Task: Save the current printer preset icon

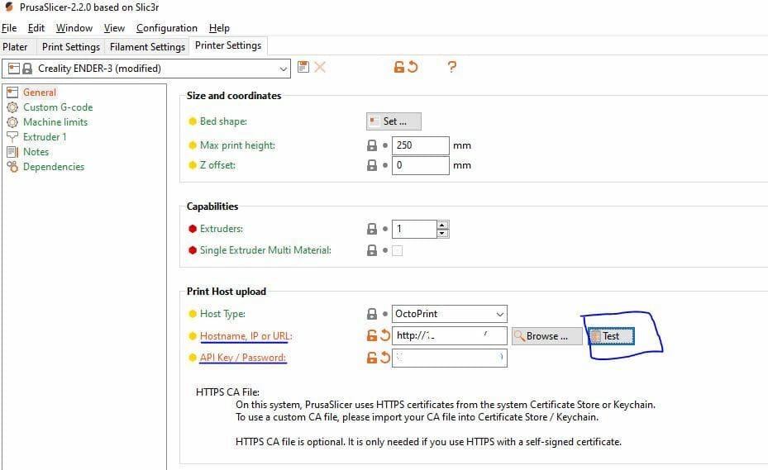Action: (303, 67)
